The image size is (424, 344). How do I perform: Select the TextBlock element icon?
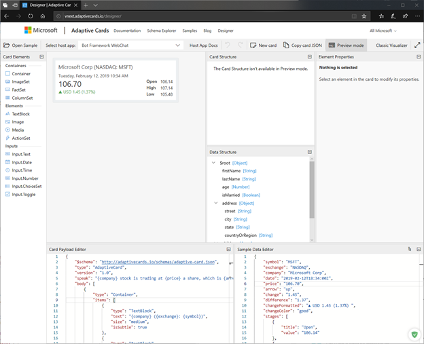pos(7,114)
